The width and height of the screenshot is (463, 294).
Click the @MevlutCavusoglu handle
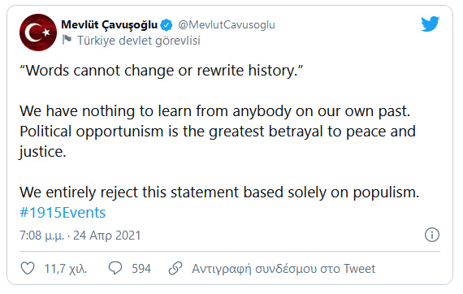pyautogui.click(x=227, y=25)
